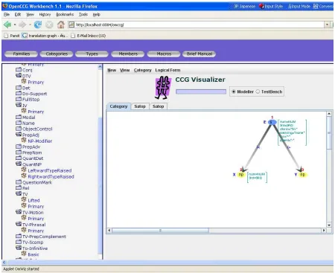
Task: Open the File menu
Action: click(7, 14)
